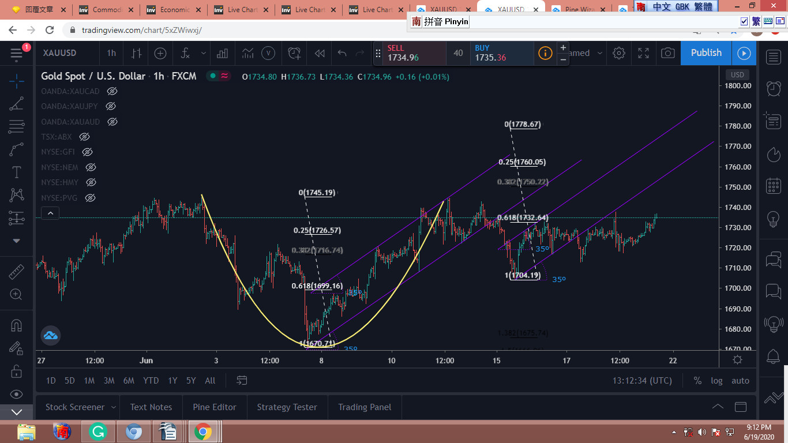788x443 pixels.
Task: Open the Pine Editor tab
Action: pyautogui.click(x=215, y=407)
